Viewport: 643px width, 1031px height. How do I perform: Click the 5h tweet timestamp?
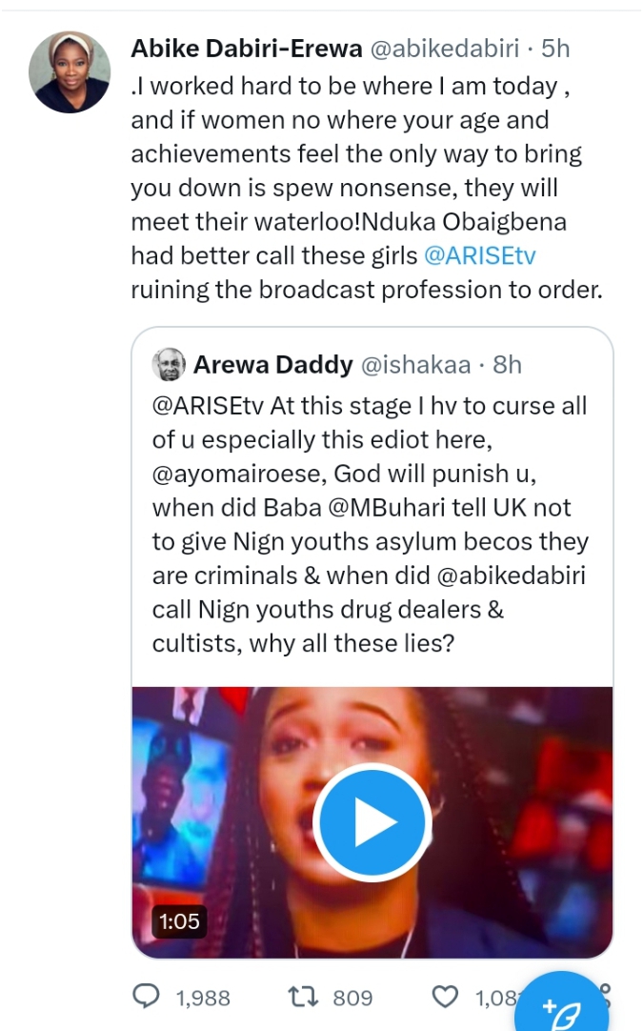pos(555,49)
